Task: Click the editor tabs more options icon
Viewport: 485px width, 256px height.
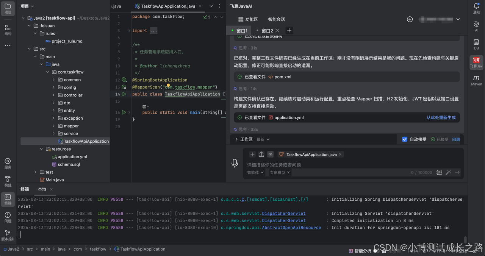Action: pos(220,6)
